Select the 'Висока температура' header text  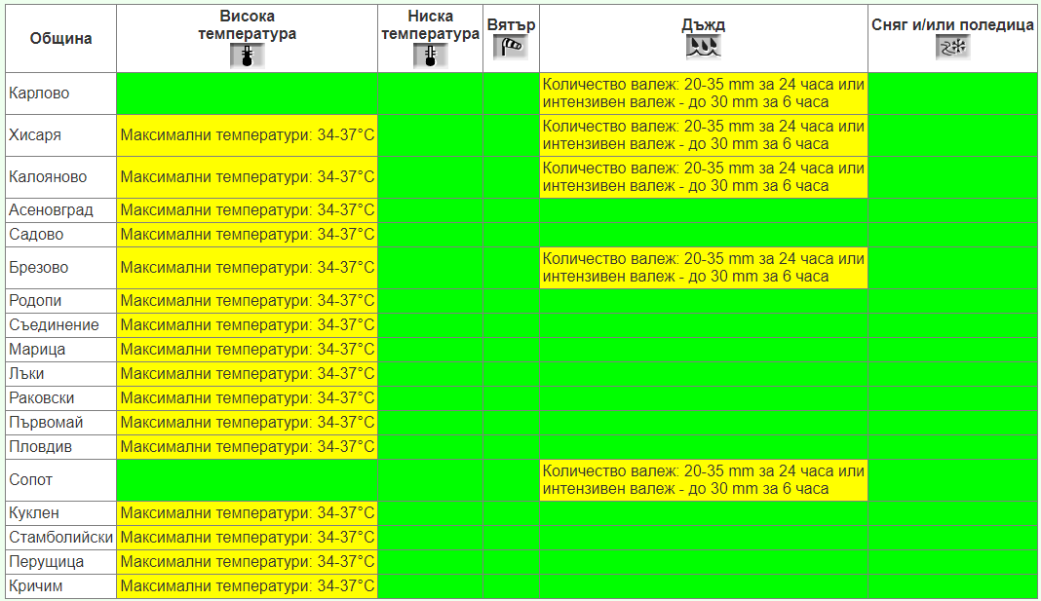click(x=247, y=25)
